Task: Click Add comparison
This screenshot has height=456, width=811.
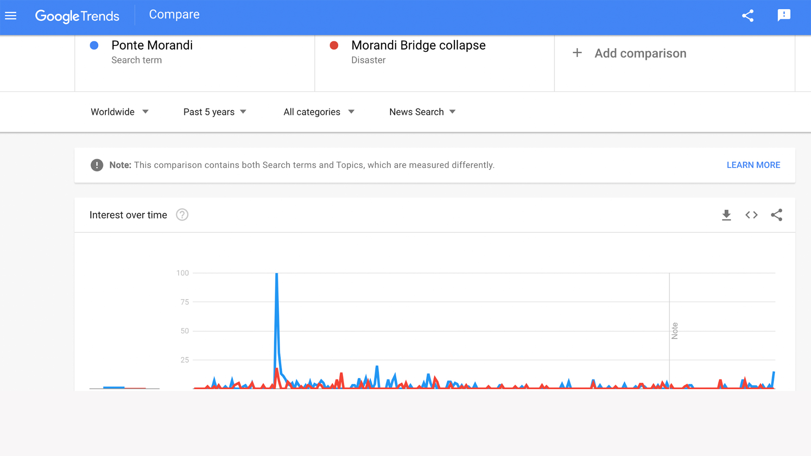Action: click(x=640, y=53)
